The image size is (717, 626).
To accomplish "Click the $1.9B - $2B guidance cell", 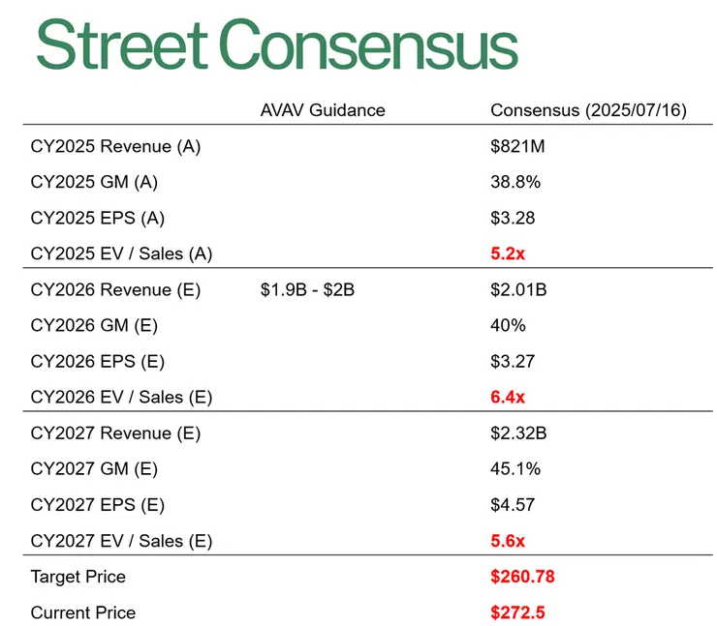I will click(307, 290).
